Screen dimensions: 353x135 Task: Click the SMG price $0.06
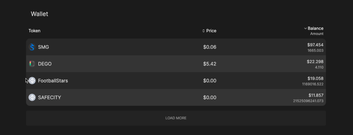(x=210, y=47)
